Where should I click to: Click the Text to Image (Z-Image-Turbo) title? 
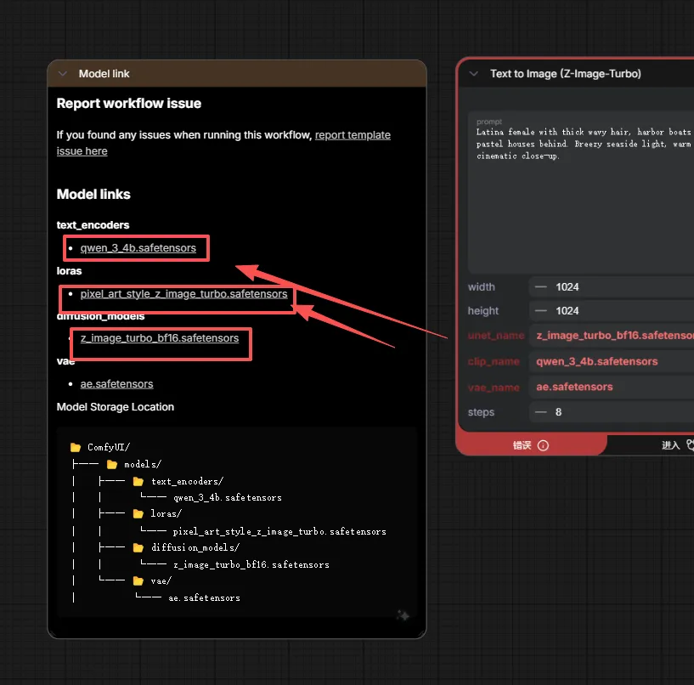tap(565, 74)
